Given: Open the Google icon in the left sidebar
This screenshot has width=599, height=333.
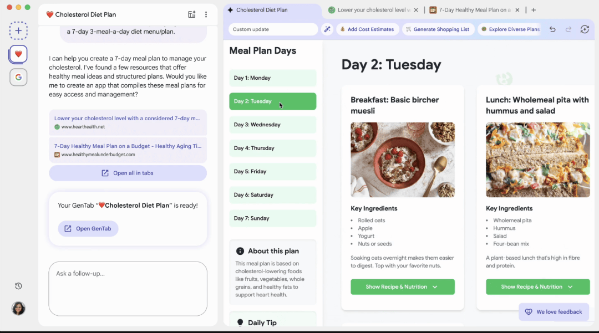Looking at the screenshot, I should point(18,77).
